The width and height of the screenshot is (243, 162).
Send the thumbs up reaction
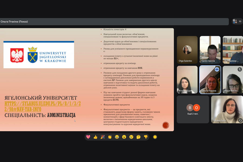tap(95, 137)
